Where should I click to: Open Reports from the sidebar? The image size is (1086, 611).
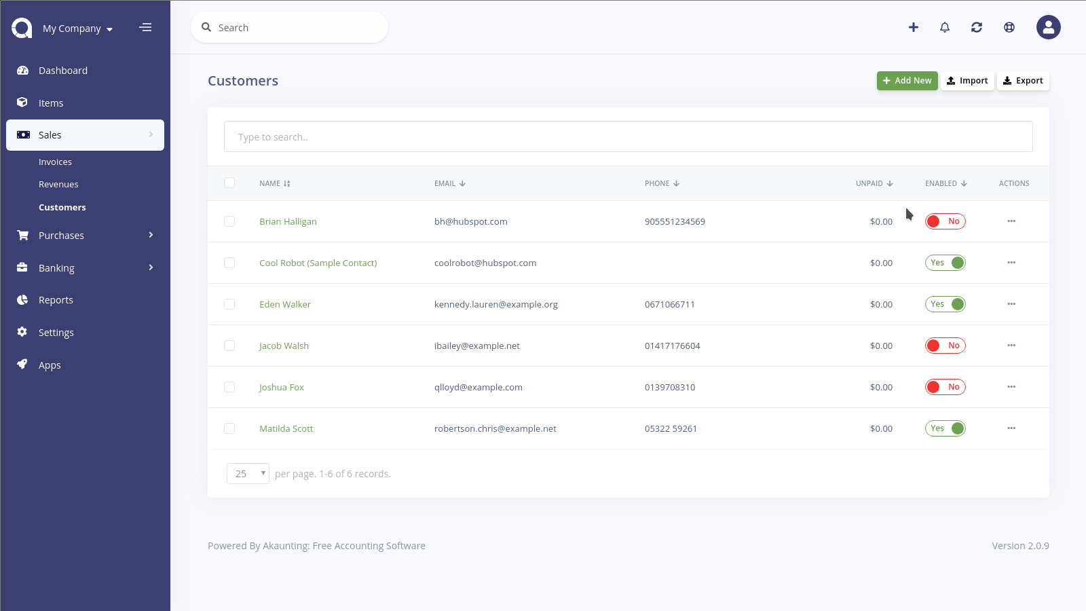(56, 300)
